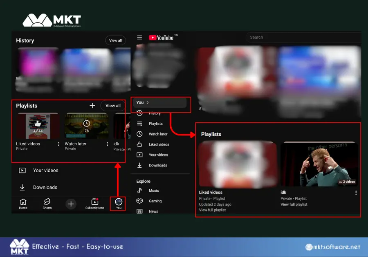Tap the You profile tab in bottom navigation
368x257 pixels.
pyautogui.click(x=119, y=204)
